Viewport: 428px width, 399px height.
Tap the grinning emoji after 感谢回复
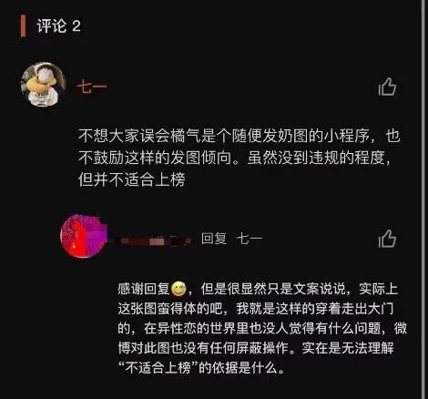(x=178, y=289)
